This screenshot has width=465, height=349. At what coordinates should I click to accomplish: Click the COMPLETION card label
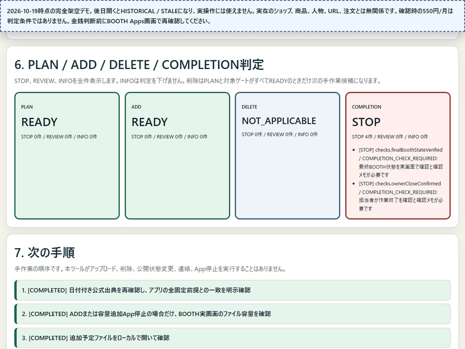coord(366,107)
